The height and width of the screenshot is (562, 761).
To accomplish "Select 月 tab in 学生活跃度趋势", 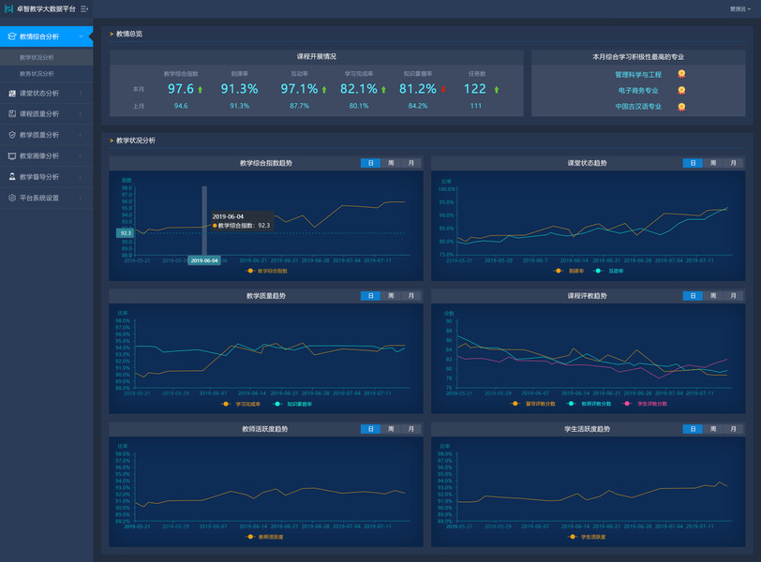I will (x=733, y=429).
